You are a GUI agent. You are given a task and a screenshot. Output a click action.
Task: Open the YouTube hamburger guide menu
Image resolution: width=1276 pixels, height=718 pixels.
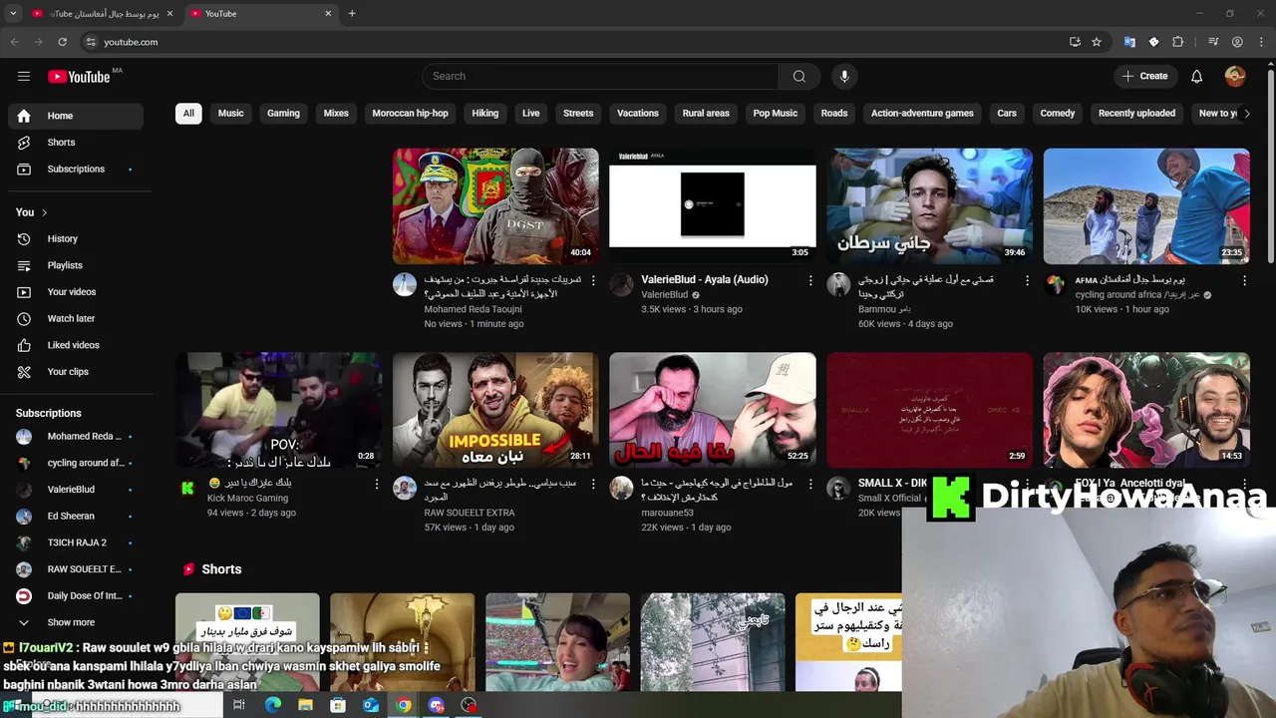[x=24, y=76]
